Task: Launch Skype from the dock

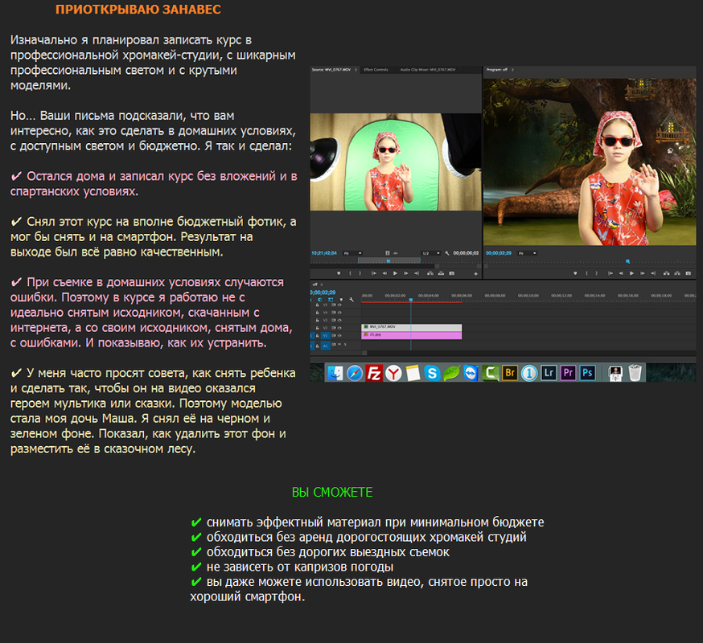Action: coord(433,373)
